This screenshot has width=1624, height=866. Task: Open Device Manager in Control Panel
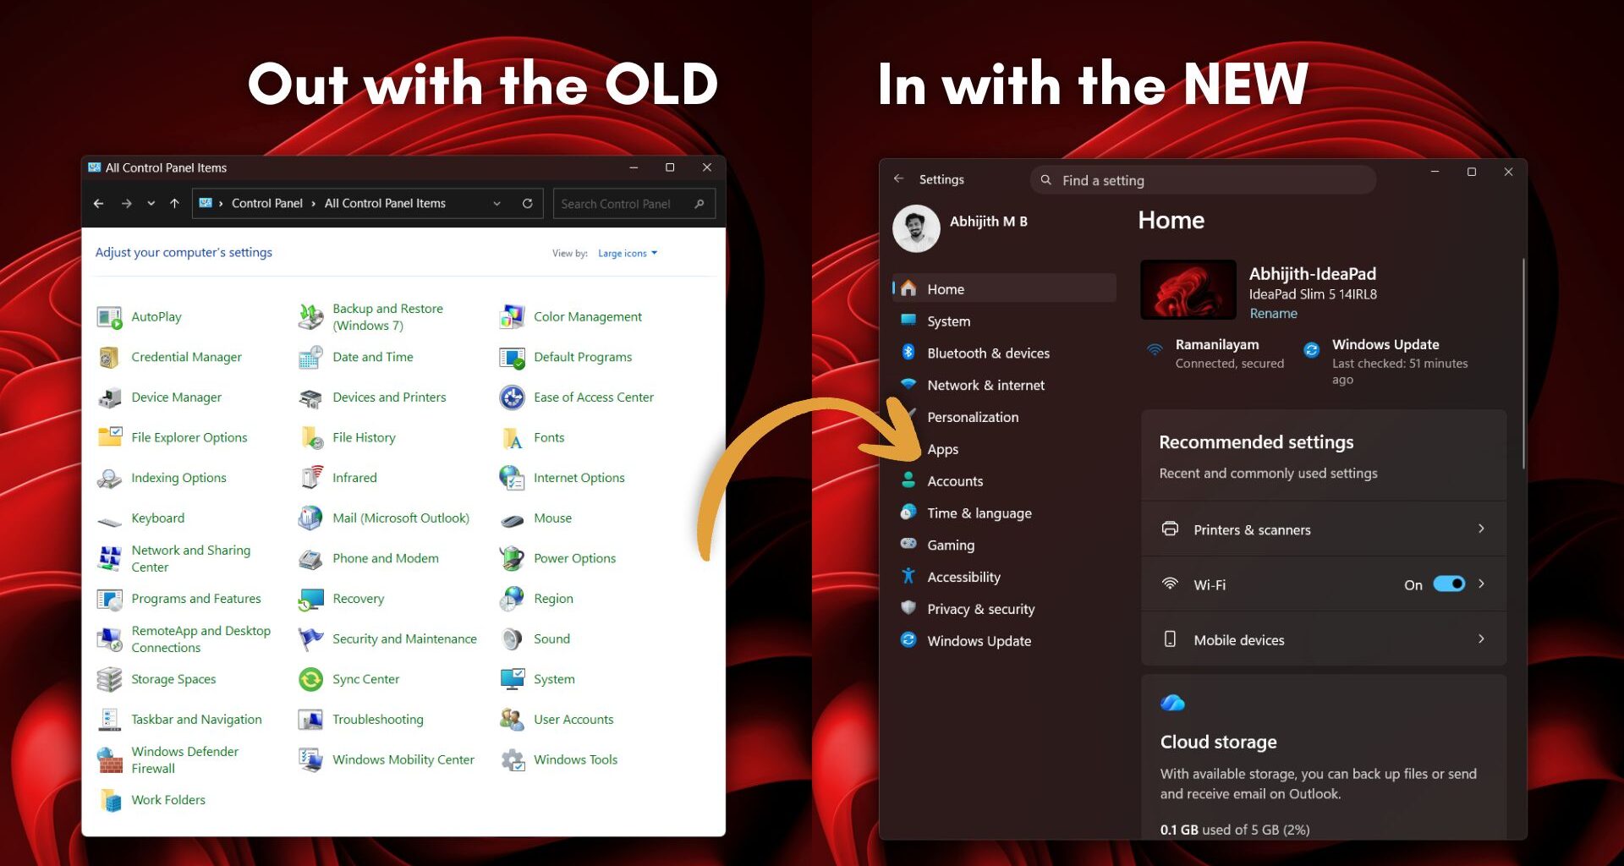coord(178,397)
